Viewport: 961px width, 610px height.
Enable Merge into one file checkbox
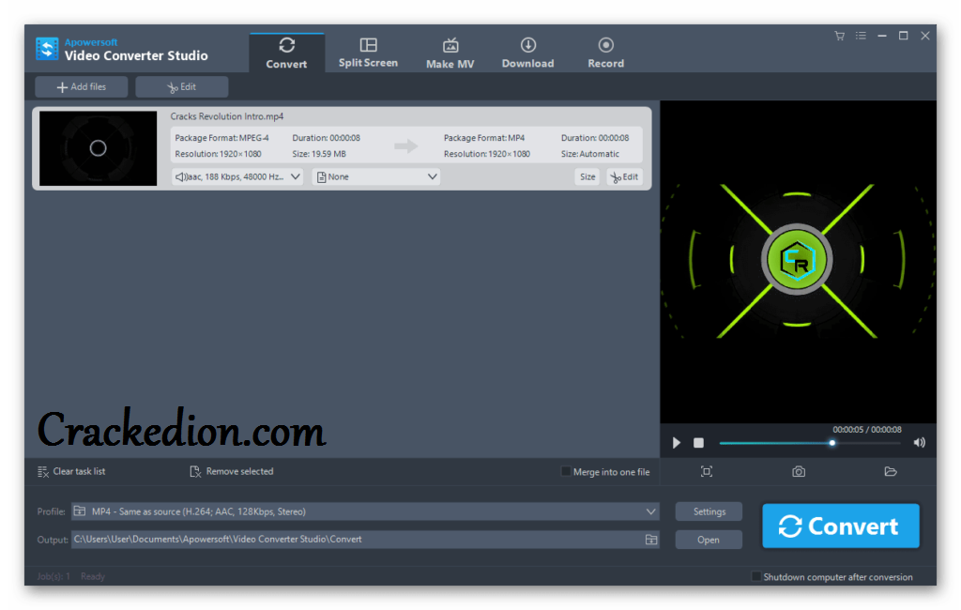[x=566, y=471]
